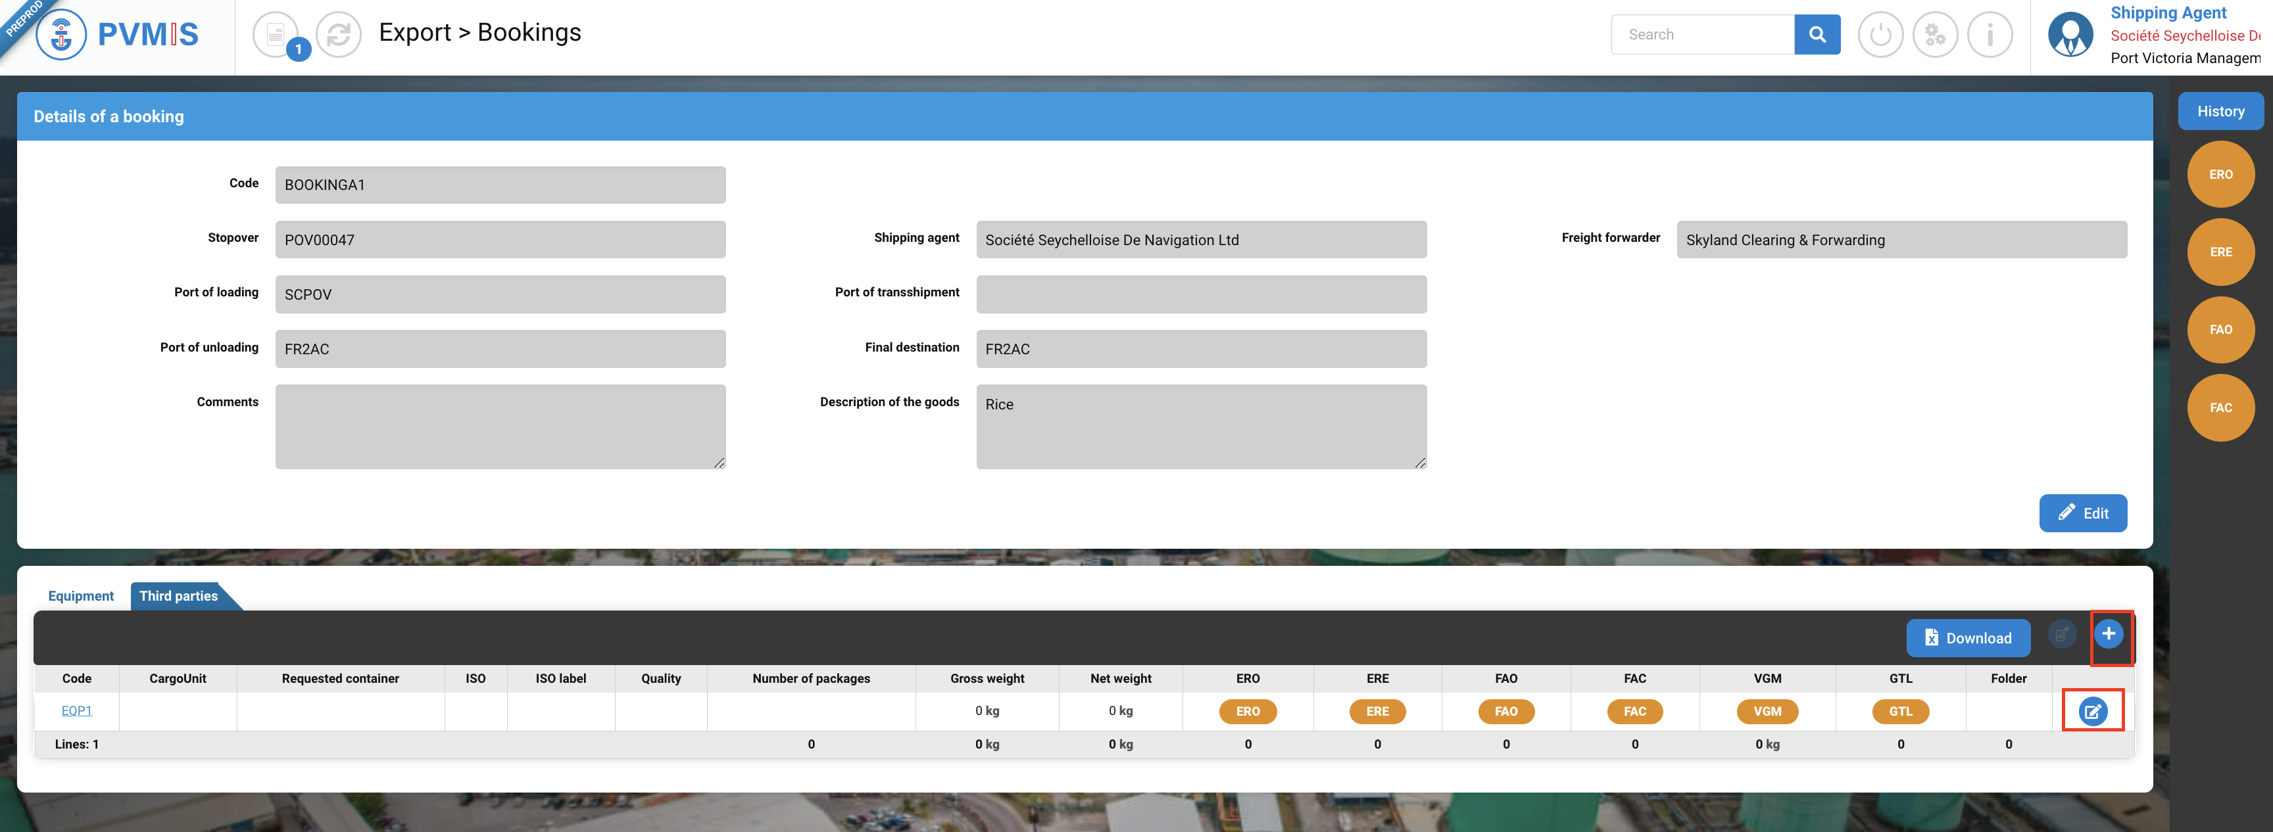Image resolution: width=2273 pixels, height=832 pixels.
Task: Click the search magnifier button
Action: 1817,34
